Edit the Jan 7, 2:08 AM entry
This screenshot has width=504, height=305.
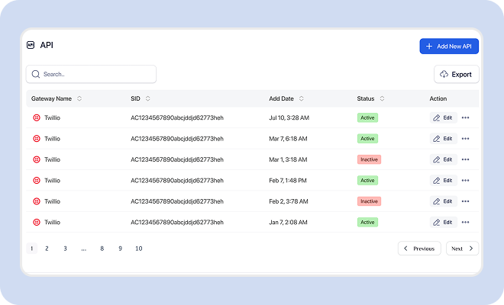click(443, 222)
